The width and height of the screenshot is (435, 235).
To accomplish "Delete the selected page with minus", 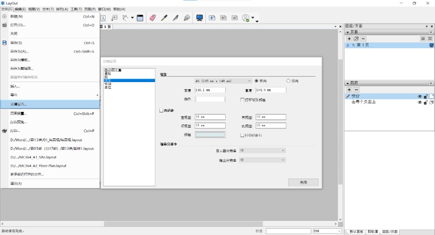I will pyautogui.click(x=363, y=39).
